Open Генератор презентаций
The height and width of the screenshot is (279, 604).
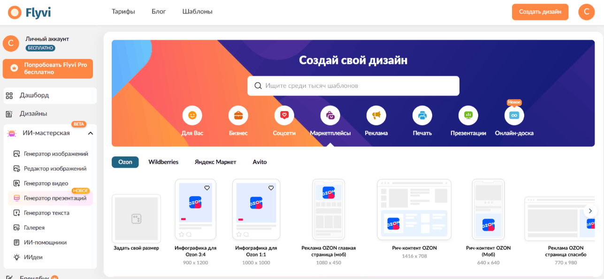55,198
